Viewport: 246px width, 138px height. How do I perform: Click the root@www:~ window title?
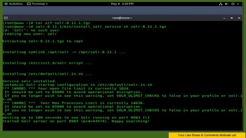pyautogui.click(x=122, y=18)
